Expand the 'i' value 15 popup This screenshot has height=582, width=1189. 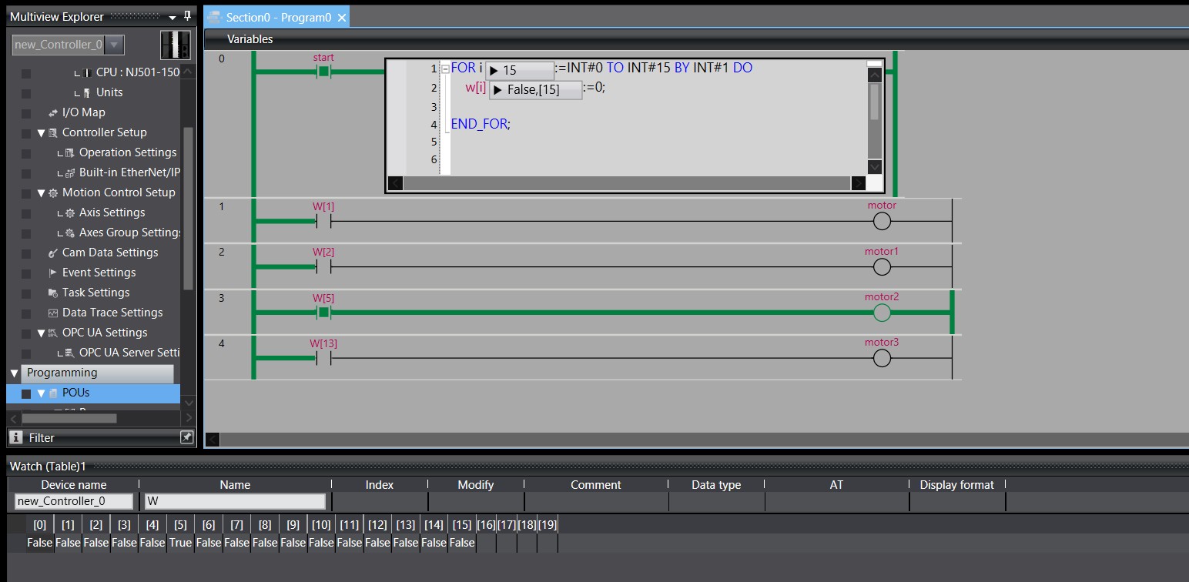(494, 71)
